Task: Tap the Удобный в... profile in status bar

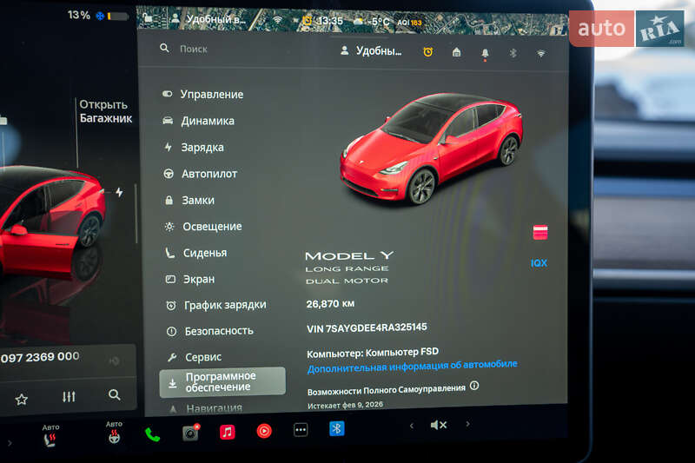Action: click(x=215, y=19)
